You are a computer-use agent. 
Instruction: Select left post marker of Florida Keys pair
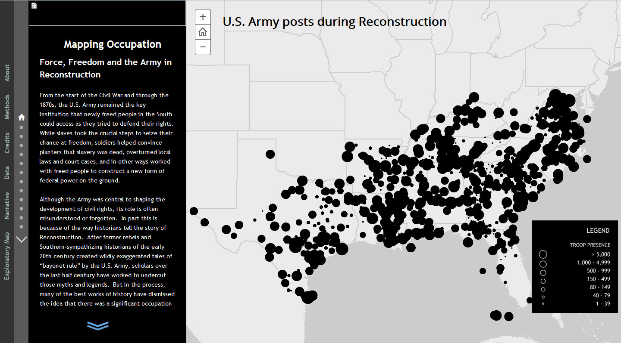(496, 315)
